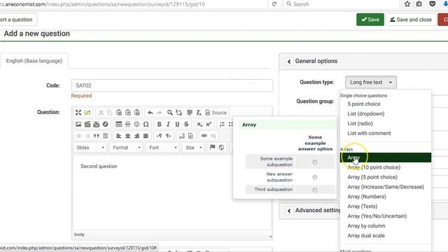Click the Code input field SAT02
Screen dimensions: 448x252
[172, 85]
